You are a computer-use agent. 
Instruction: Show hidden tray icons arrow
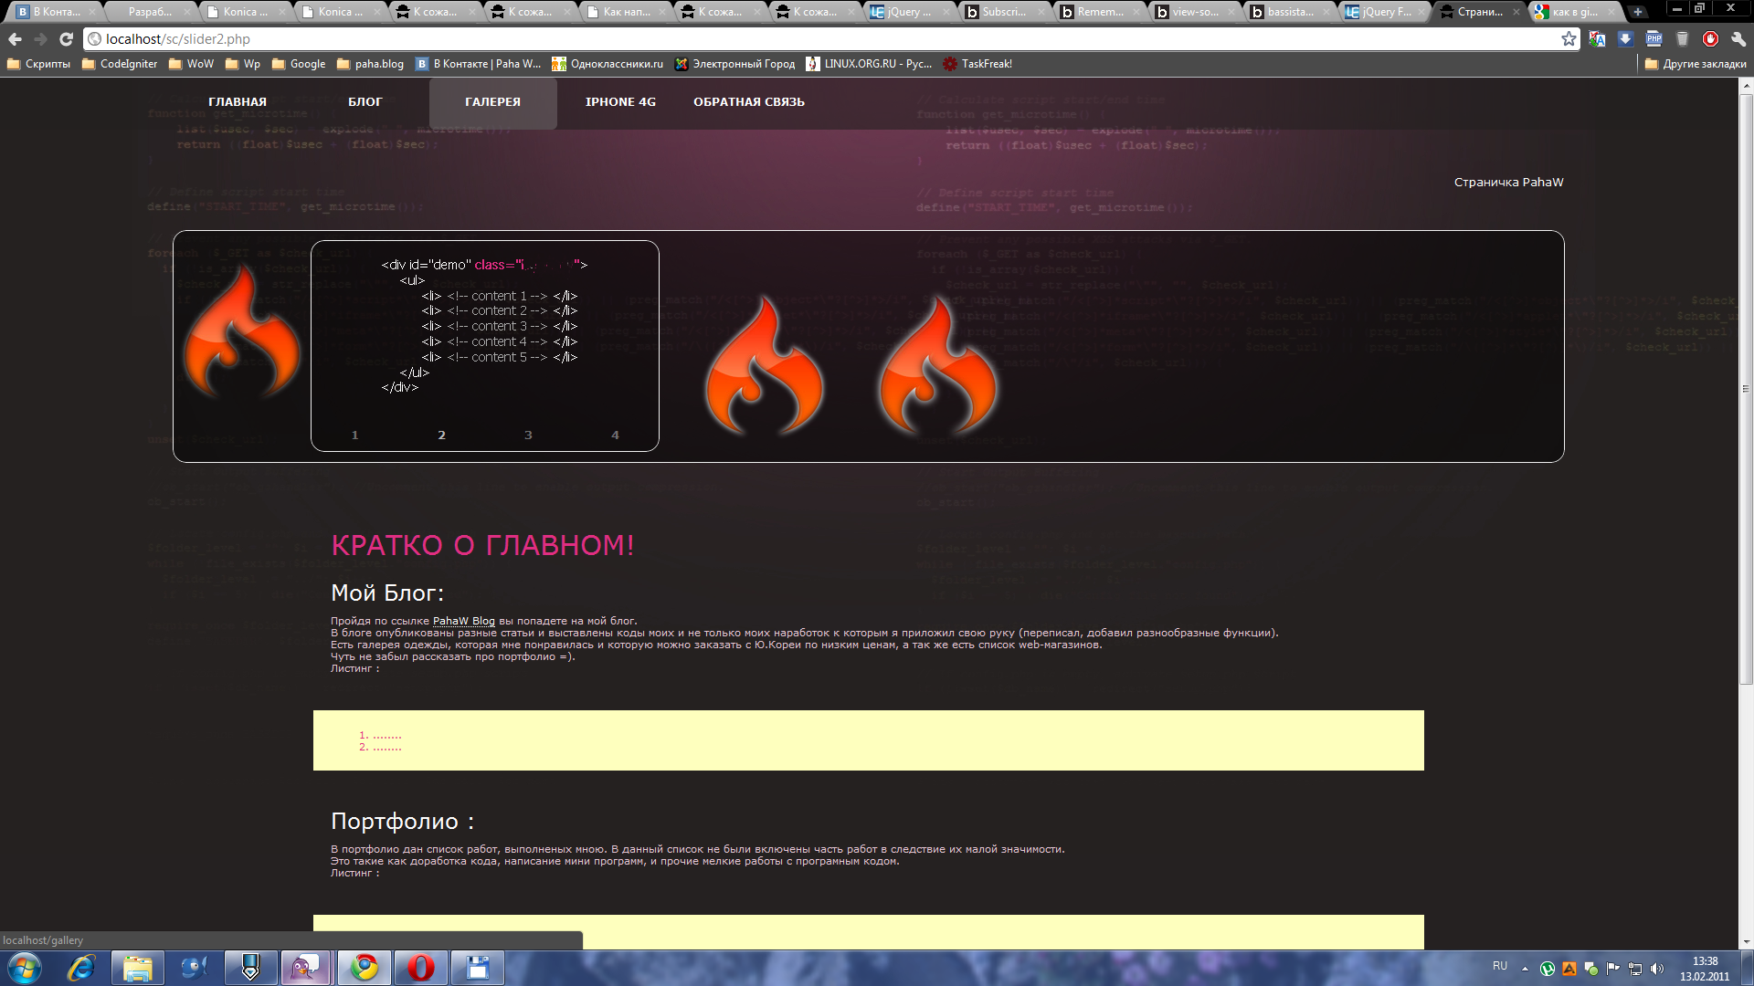(1525, 968)
